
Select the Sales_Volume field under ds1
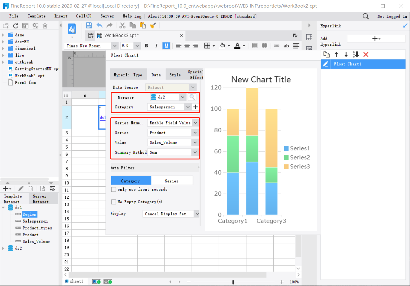[x=36, y=242]
